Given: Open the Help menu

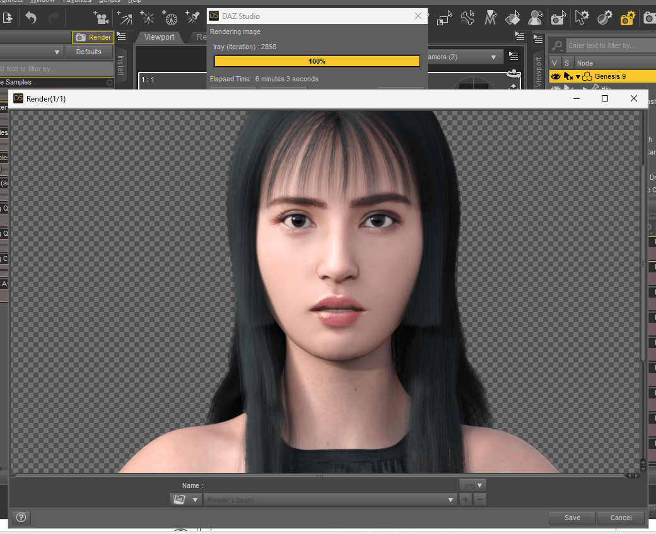Looking at the screenshot, I should (x=134, y=1).
